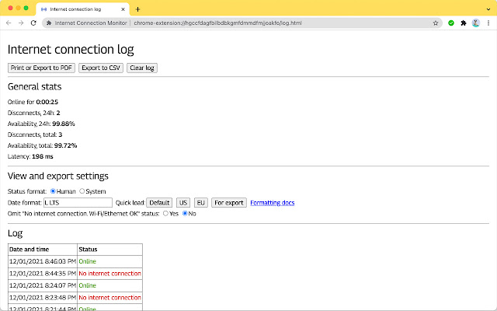This screenshot has width=497, height=311.
Task: Open a new browser tab
Action: (137, 9)
